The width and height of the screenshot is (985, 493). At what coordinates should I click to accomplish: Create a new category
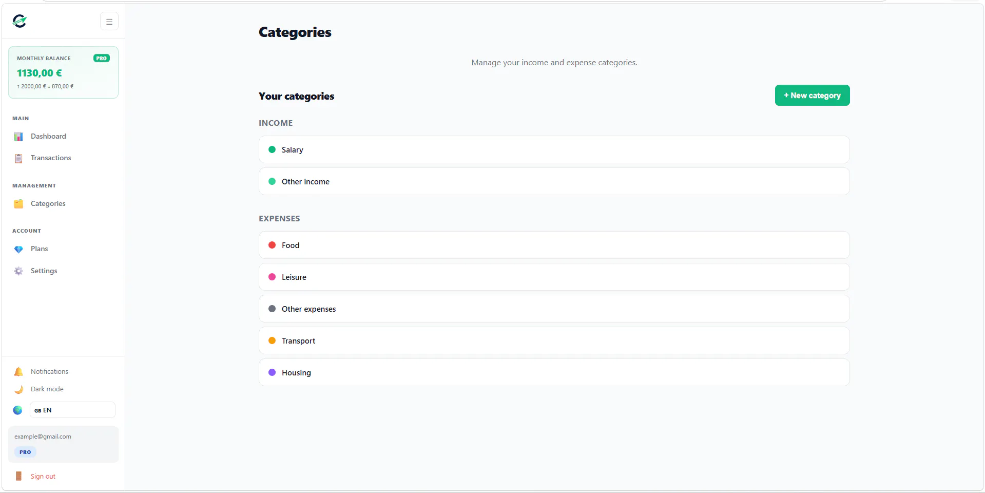pyautogui.click(x=812, y=96)
